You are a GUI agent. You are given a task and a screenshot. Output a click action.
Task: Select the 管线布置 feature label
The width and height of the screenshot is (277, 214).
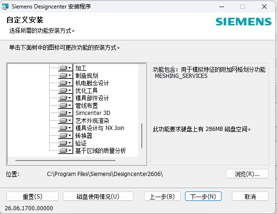(86, 106)
